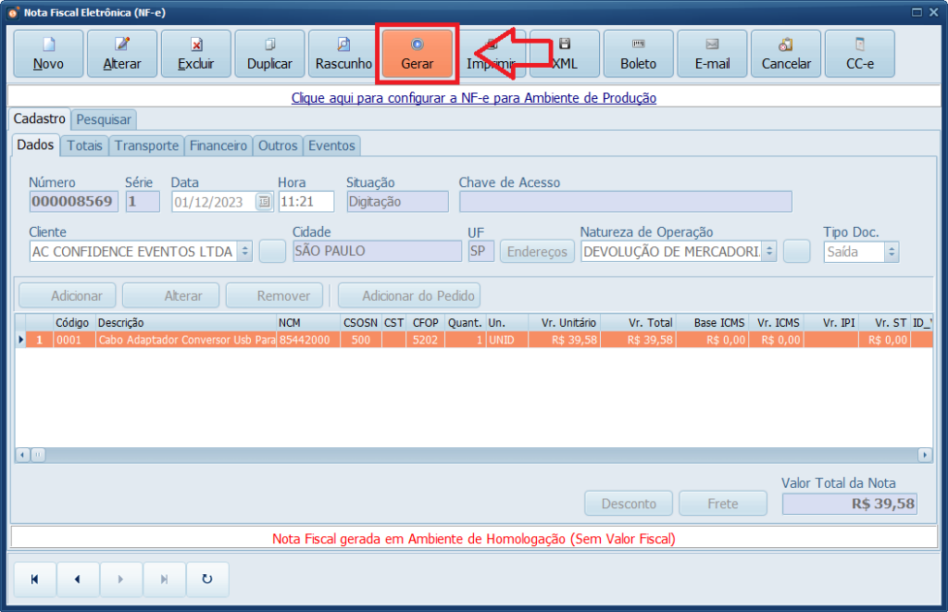Viewport: 948px width, 612px height.
Task: Expand the Cliente dropdown
Action: [244, 251]
